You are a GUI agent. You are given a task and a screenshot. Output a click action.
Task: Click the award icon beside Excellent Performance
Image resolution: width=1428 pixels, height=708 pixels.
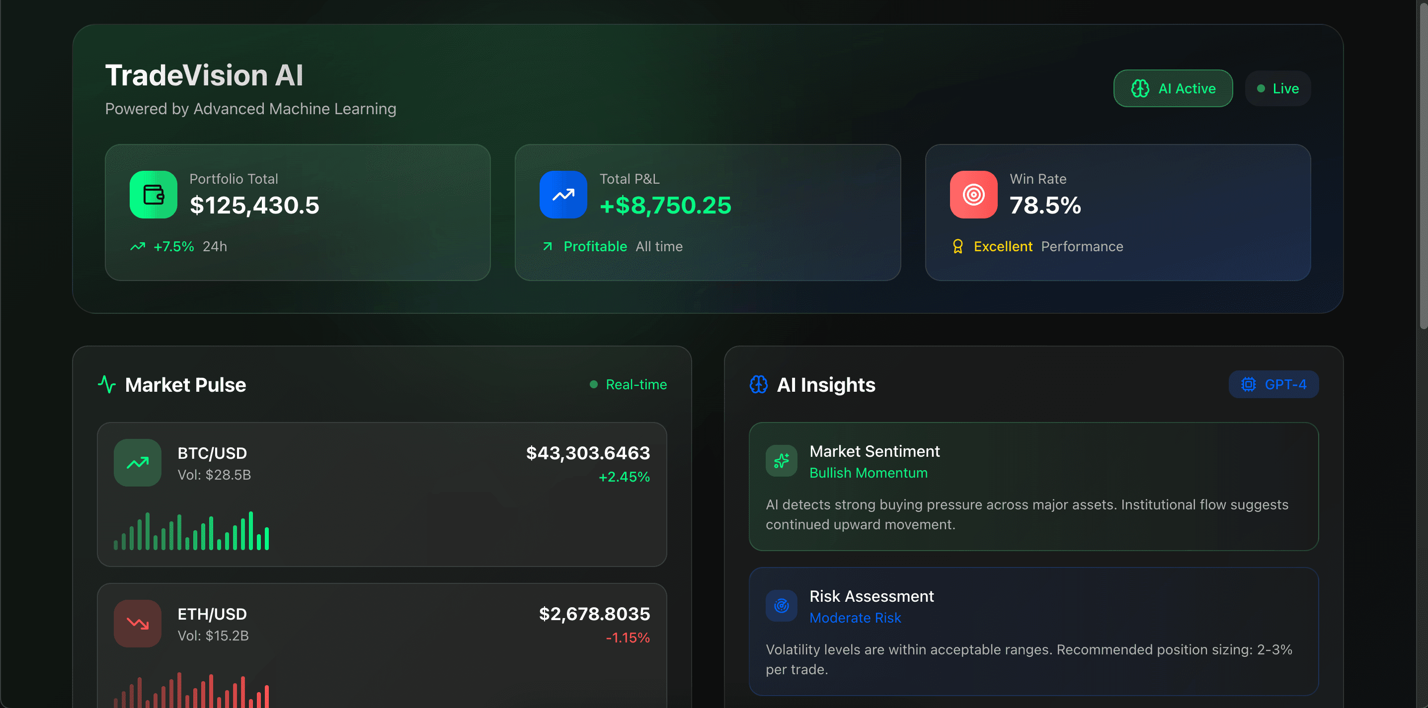point(957,247)
